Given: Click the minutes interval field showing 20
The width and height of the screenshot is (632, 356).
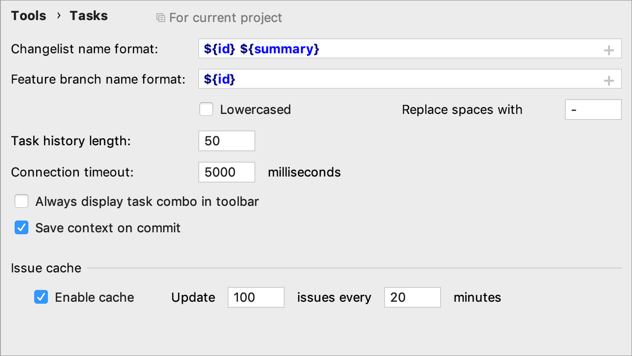Looking at the screenshot, I should click(x=412, y=297).
